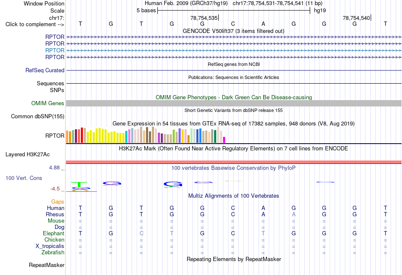This screenshot has width=402, height=275.
Task: Click the dark green bar in GTEx chart
Action: tap(215, 136)
